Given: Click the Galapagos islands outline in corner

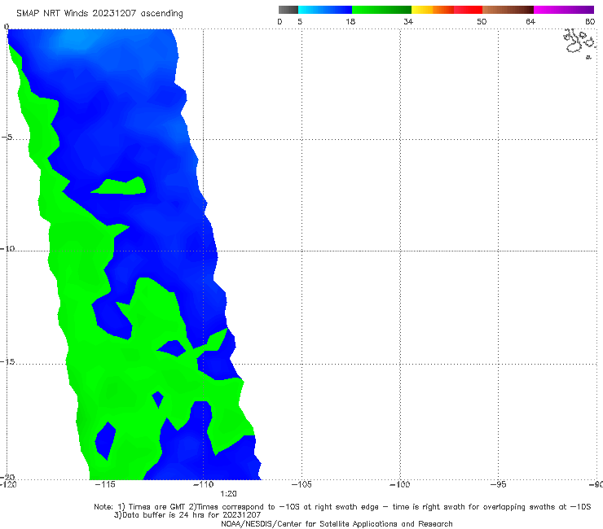Looking at the screenshot, I should 580,42.
